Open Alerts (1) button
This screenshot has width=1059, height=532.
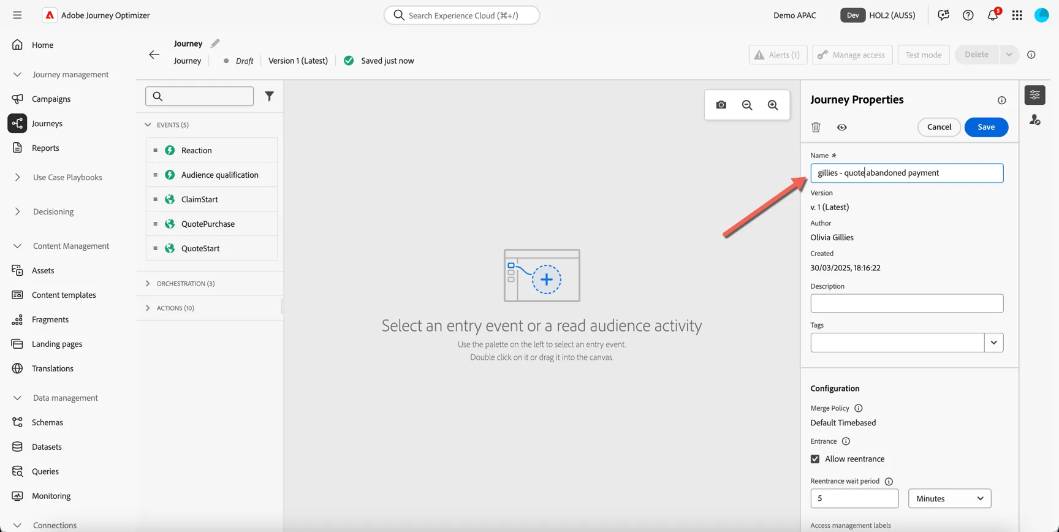point(778,55)
